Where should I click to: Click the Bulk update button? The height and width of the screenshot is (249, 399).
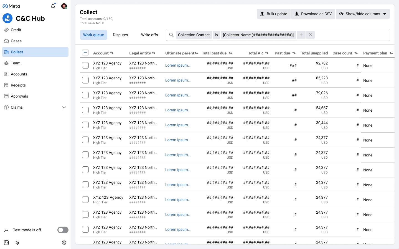273,14
